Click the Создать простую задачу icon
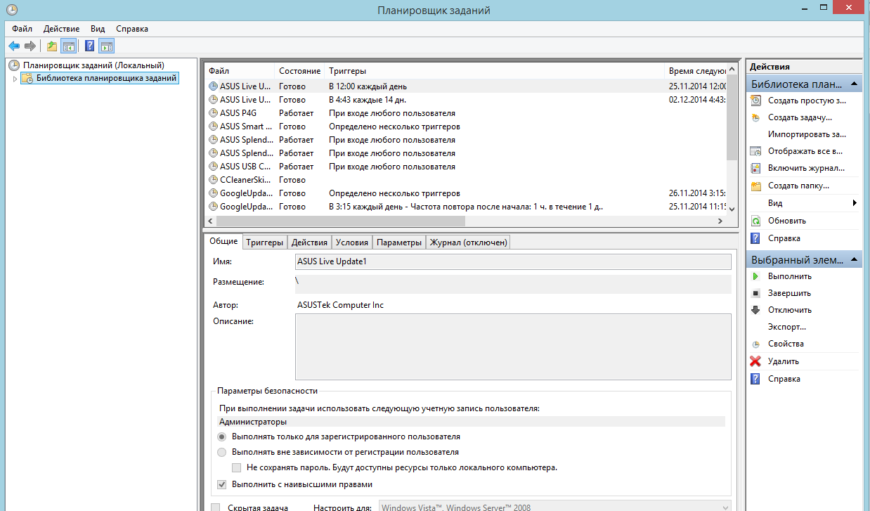 point(755,101)
